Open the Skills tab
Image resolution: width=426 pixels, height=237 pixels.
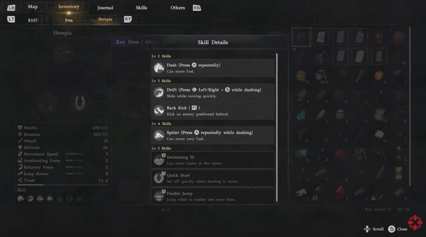(x=141, y=8)
